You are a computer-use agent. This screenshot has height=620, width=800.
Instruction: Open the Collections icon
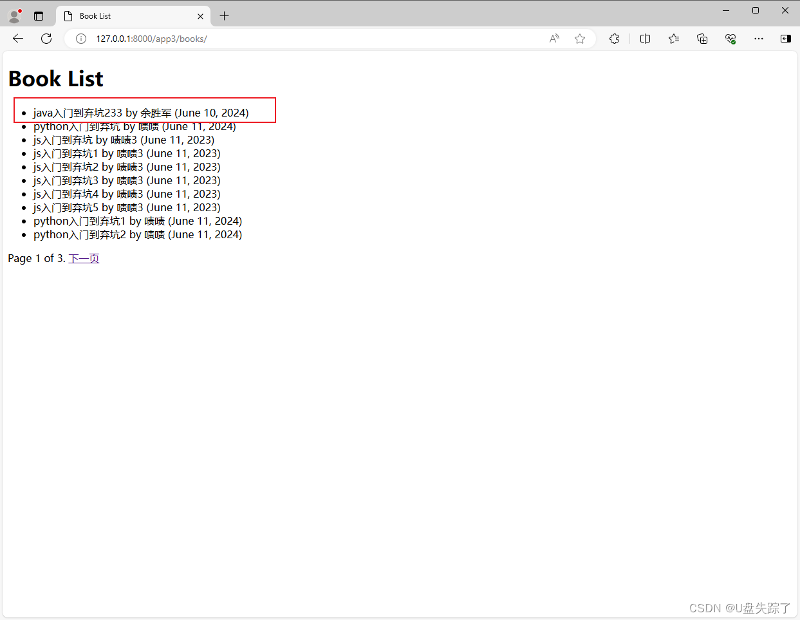click(702, 39)
